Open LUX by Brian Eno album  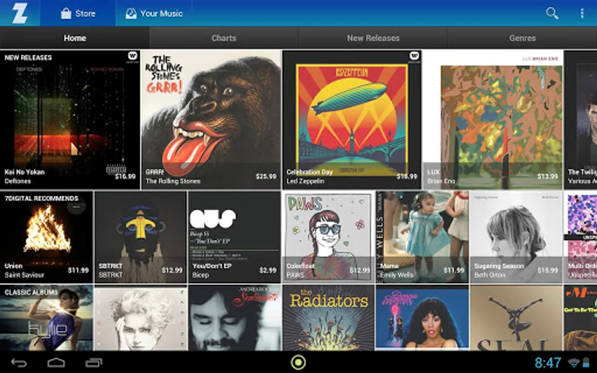[493, 120]
